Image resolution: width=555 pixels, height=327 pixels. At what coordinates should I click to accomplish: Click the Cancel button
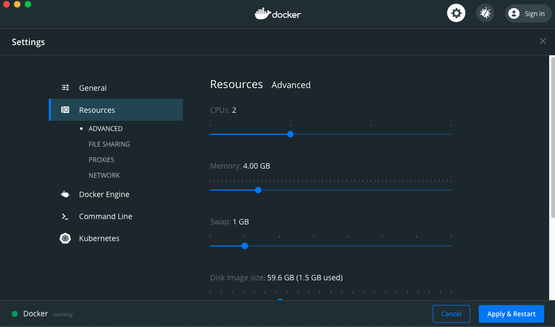[x=451, y=314]
